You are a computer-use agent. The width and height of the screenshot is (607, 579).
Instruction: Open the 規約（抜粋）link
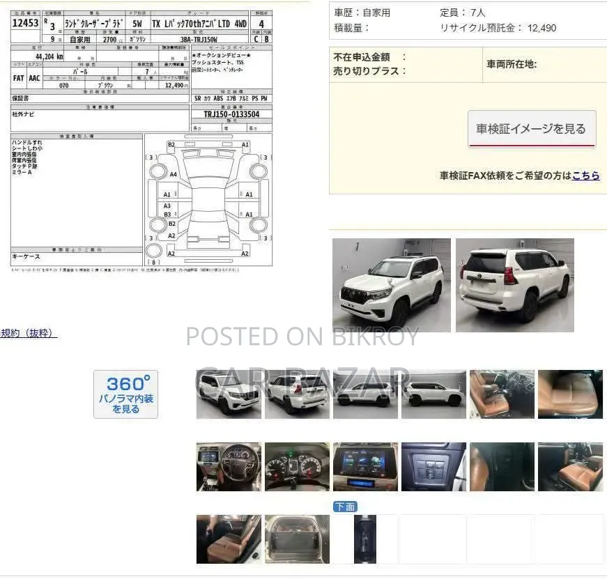click(29, 333)
